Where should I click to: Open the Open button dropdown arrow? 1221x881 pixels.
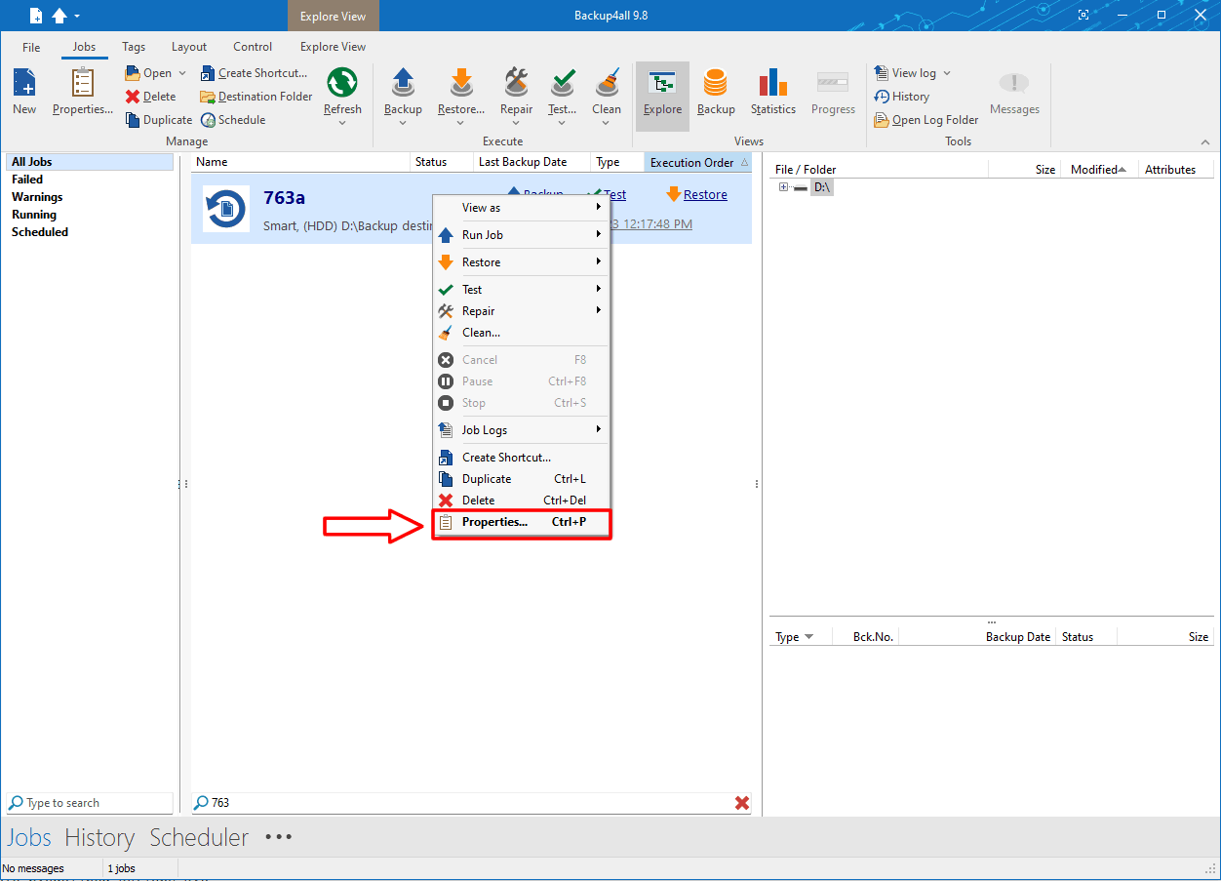click(x=181, y=72)
